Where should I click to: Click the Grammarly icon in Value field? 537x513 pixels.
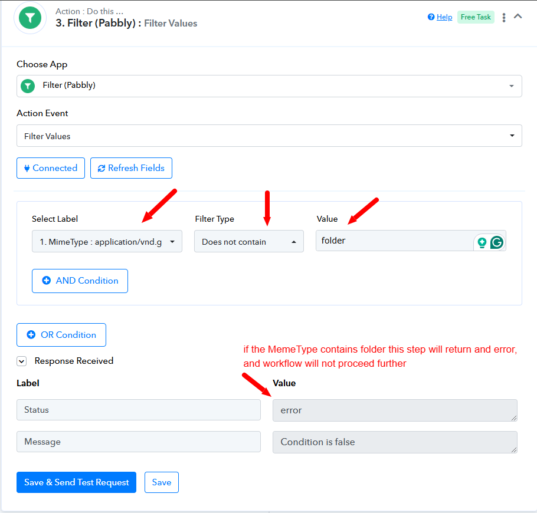click(497, 242)
